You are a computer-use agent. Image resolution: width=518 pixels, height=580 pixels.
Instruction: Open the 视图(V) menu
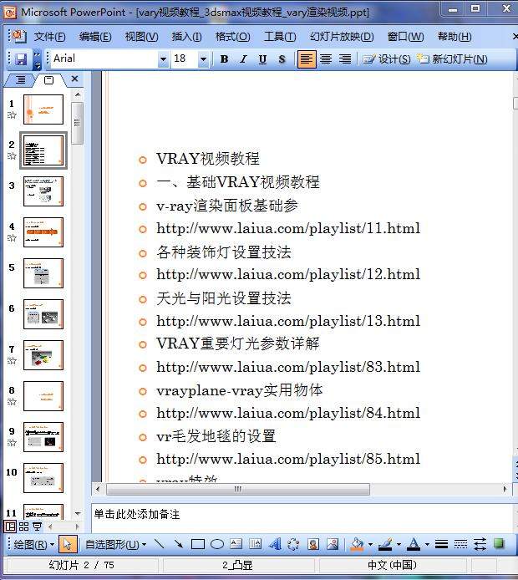tap(141, 37)
